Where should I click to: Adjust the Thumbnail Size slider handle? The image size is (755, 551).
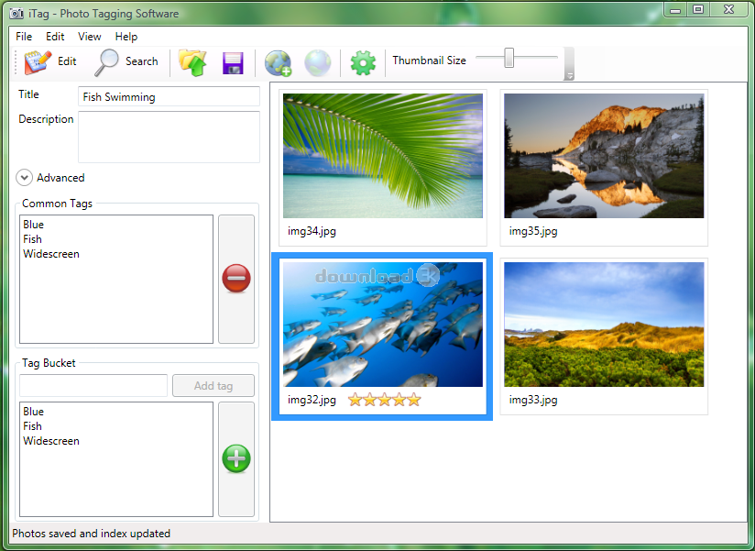click(x=509, y=59)
